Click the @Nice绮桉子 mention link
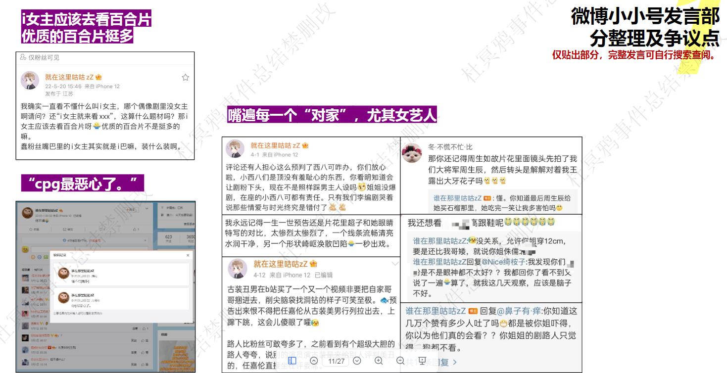 tap(500, 262)
